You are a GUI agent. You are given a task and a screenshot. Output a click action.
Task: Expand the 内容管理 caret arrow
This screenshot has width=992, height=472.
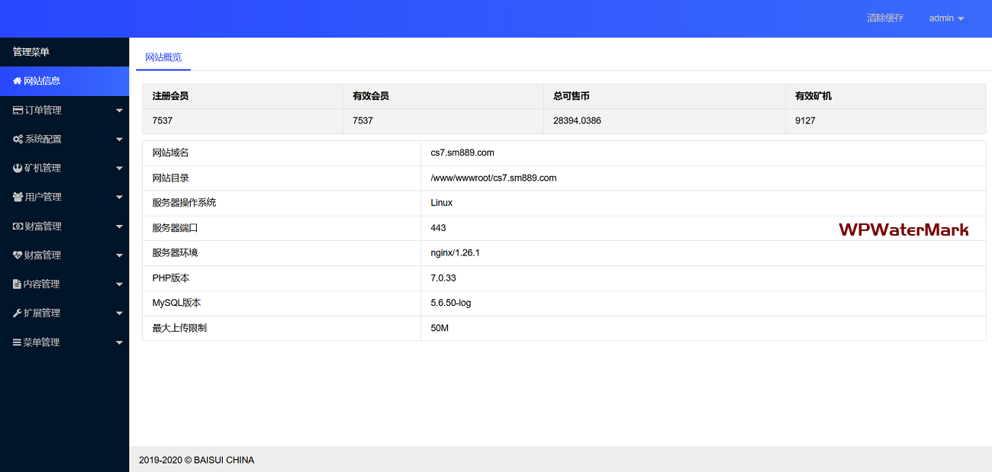coord(119,284)
